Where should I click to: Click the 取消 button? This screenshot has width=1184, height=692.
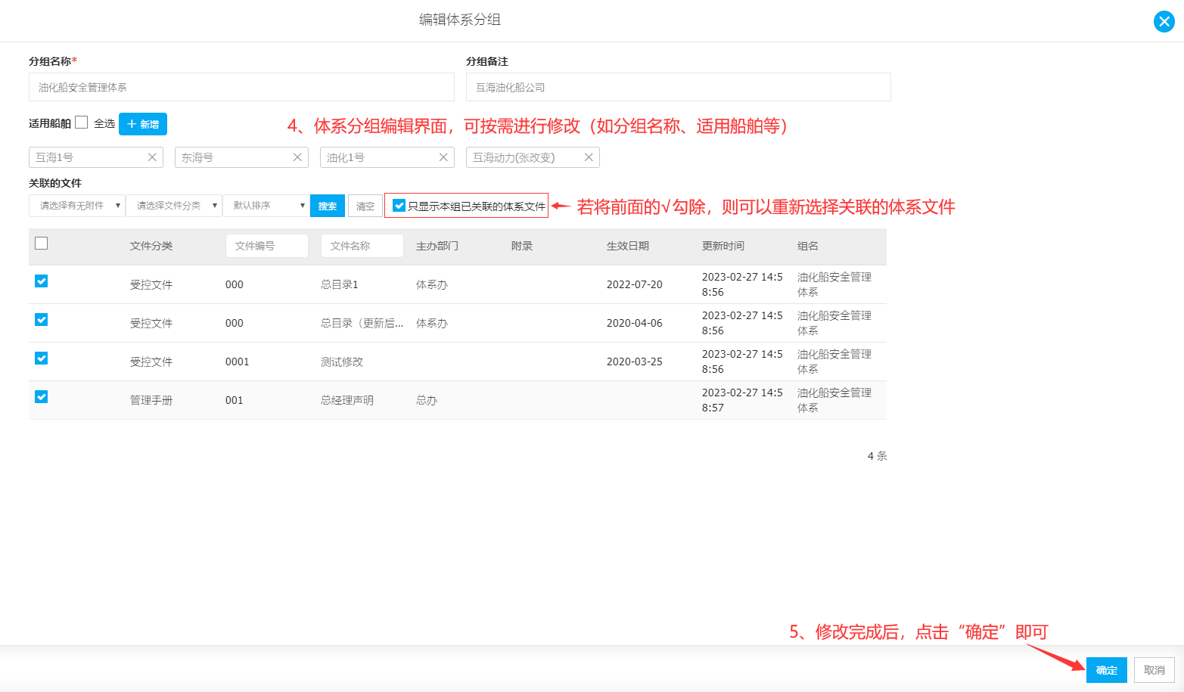tap(1154, 670)
